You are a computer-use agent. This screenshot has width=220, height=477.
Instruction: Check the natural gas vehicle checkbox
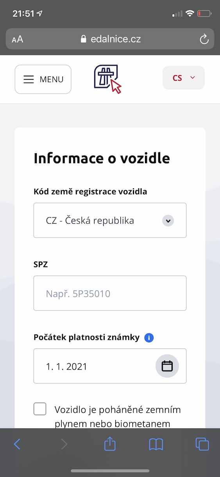[40, 409]
